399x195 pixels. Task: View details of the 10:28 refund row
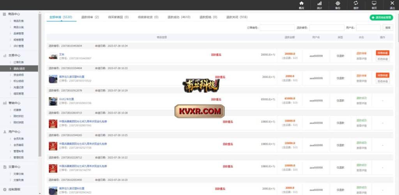[361, 126]
